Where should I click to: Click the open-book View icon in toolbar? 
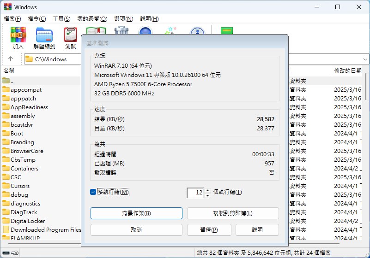96,30
